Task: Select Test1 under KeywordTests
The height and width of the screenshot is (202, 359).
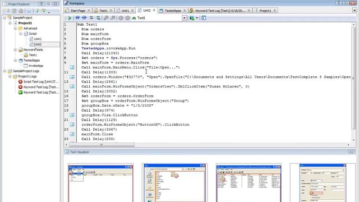Action: tap(33, 55)
